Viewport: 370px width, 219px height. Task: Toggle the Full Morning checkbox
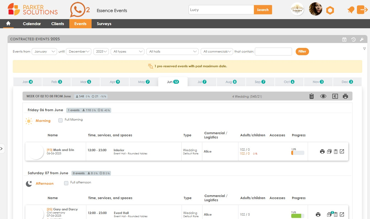[x=60, y=120]
